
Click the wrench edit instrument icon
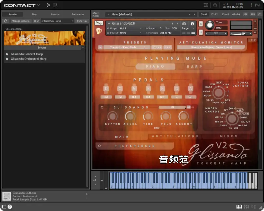[99, 23]
